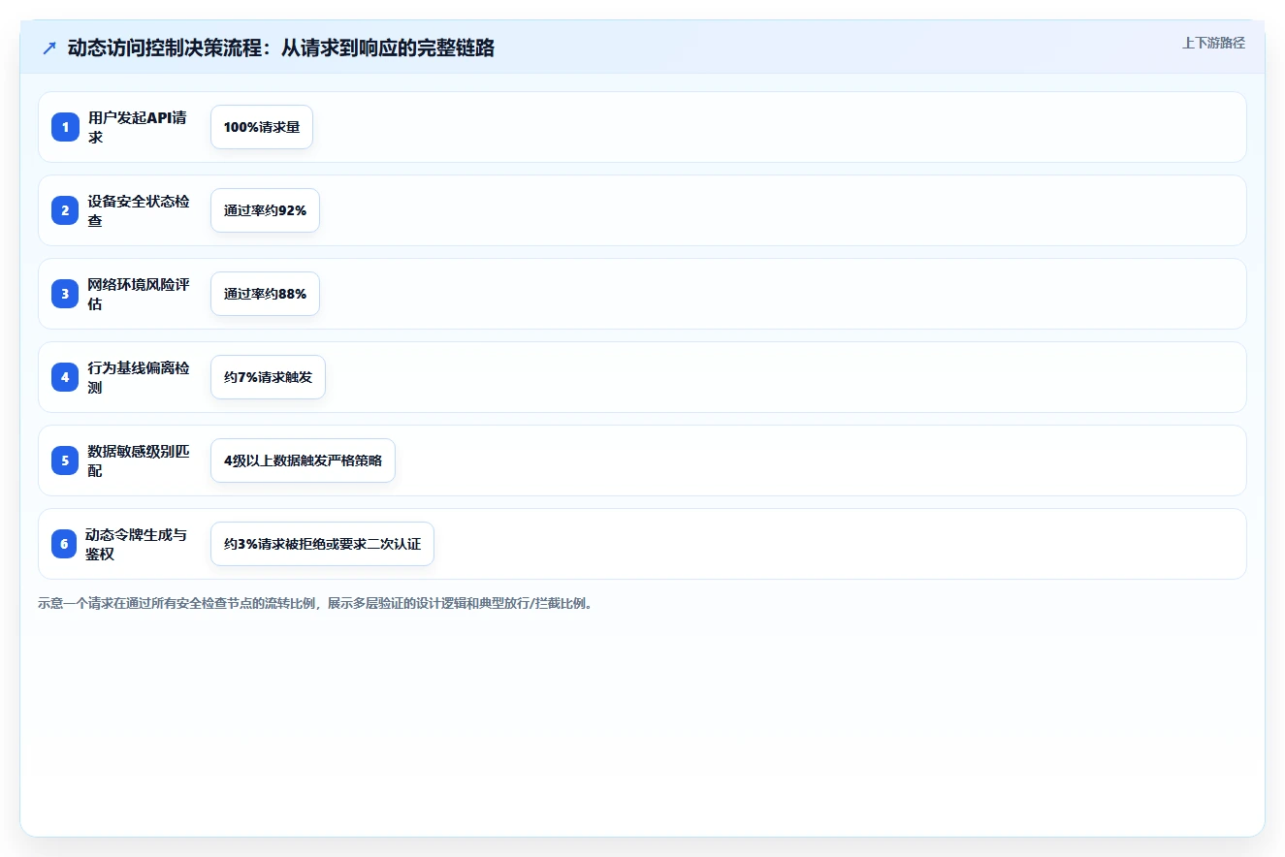This screenshot has width=1285, height=857.
Task: Click the arrow icon beside the flow title
Action: point(49,48)
